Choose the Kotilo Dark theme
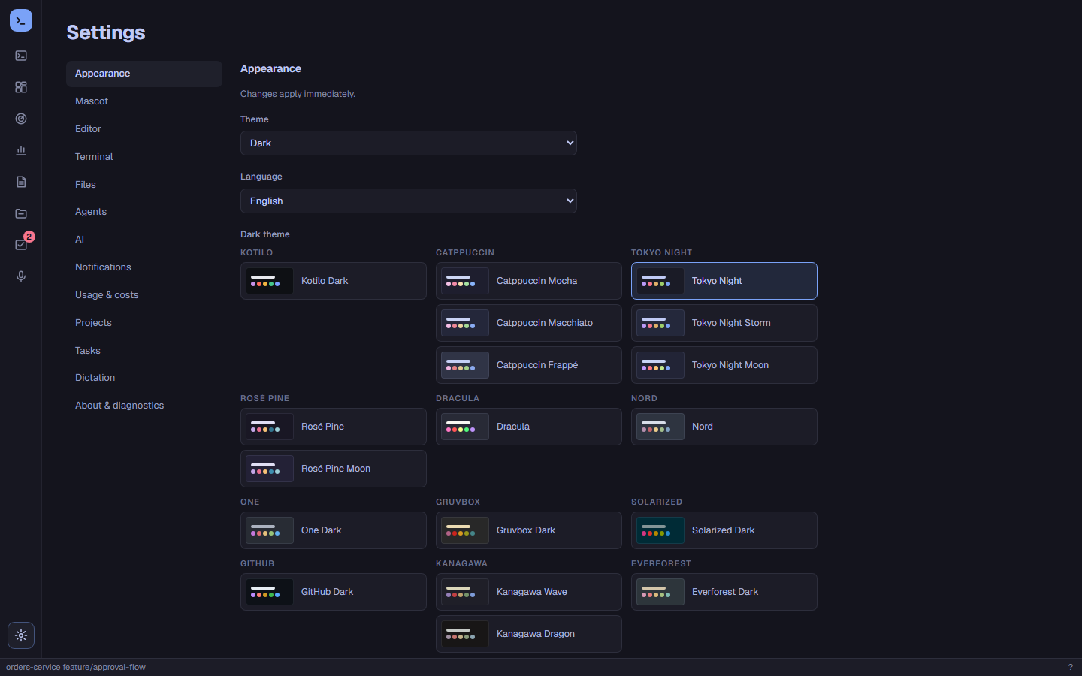 pos(334,281)
